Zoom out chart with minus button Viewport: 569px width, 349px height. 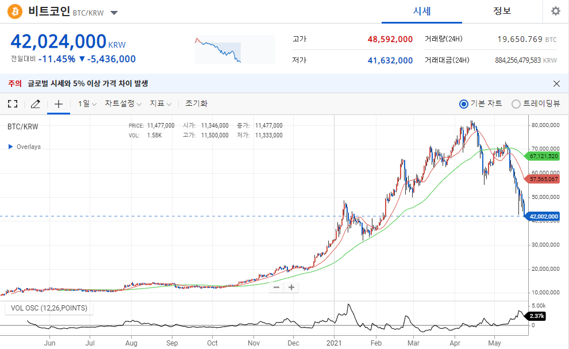[x=276, y=287]
